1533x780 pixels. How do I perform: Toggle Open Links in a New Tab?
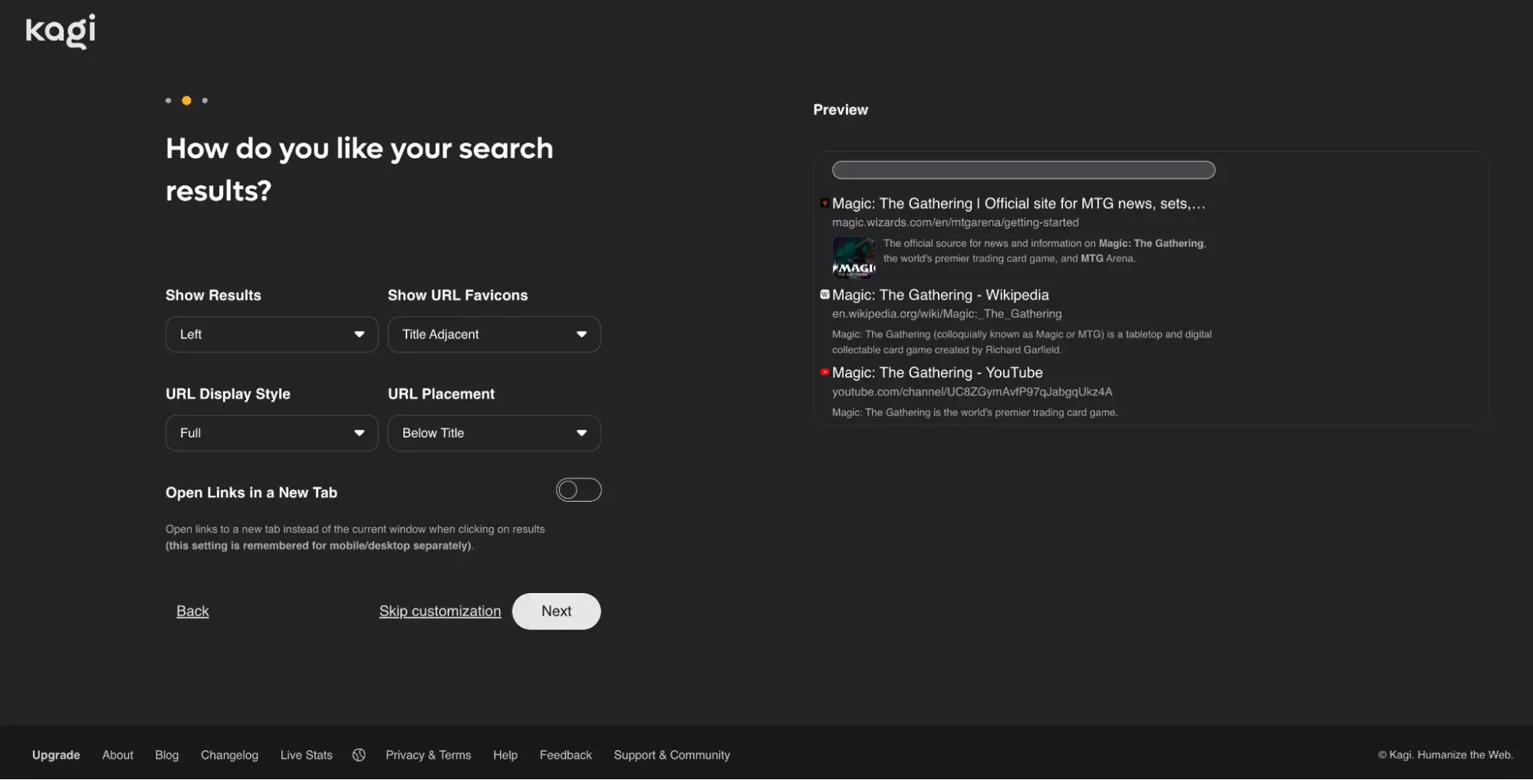click(x=578, y=490)
